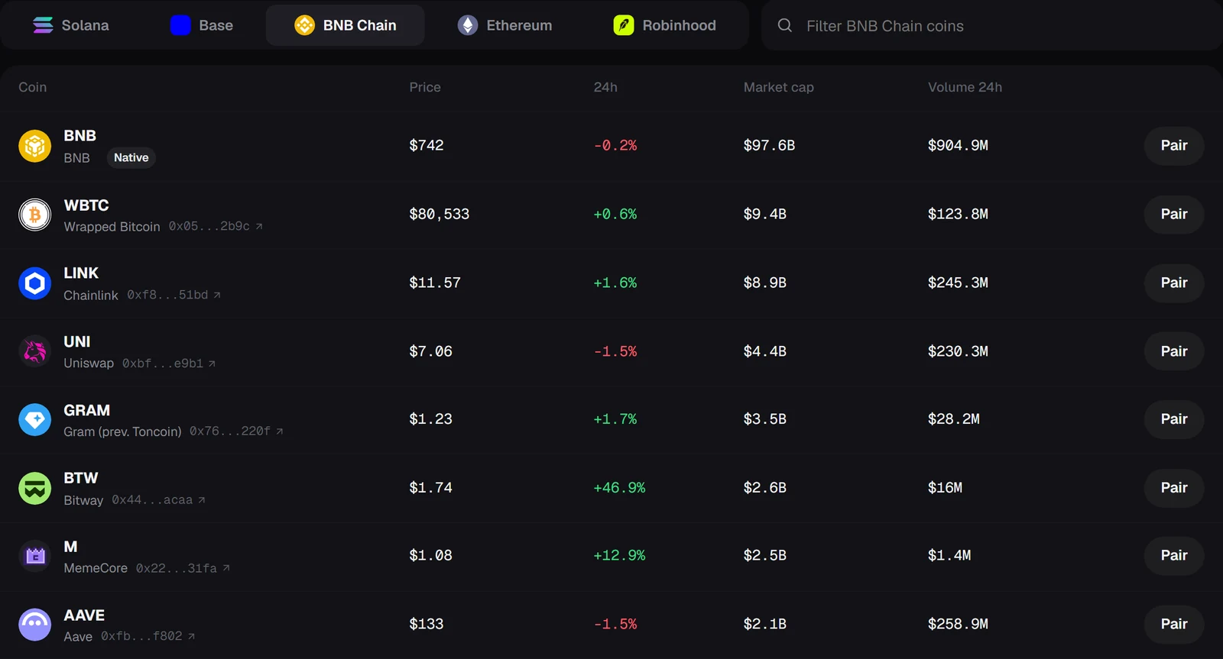Click the Bitway BTW logo icon

click(34, 488)
